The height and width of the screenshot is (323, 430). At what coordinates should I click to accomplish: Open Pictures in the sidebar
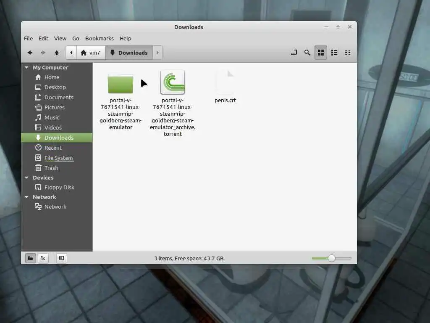pyautogui.click(x=57, y=107)
